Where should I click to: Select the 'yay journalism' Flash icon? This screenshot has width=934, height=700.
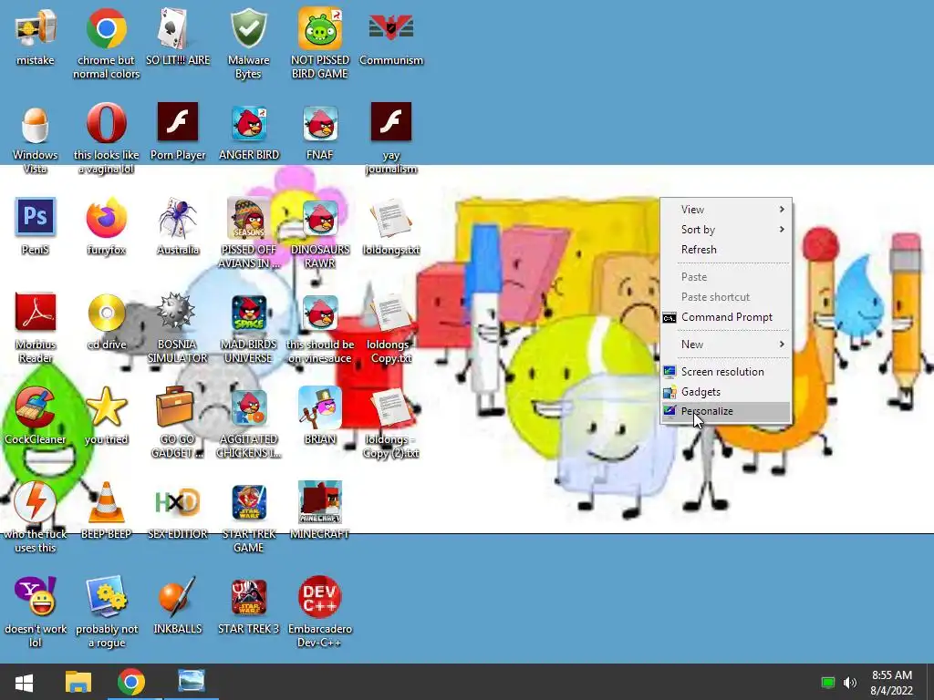pyautogui.click(x=390, y=121)
